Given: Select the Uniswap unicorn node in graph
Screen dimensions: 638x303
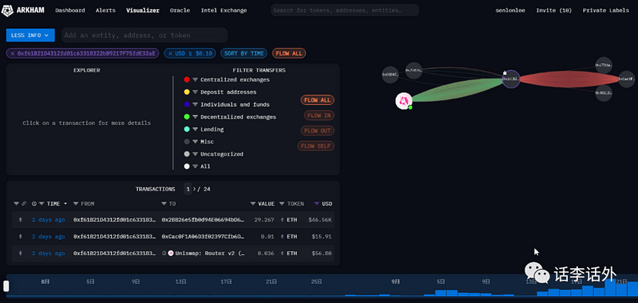Looking at the screenshot, I should [404, 100].
